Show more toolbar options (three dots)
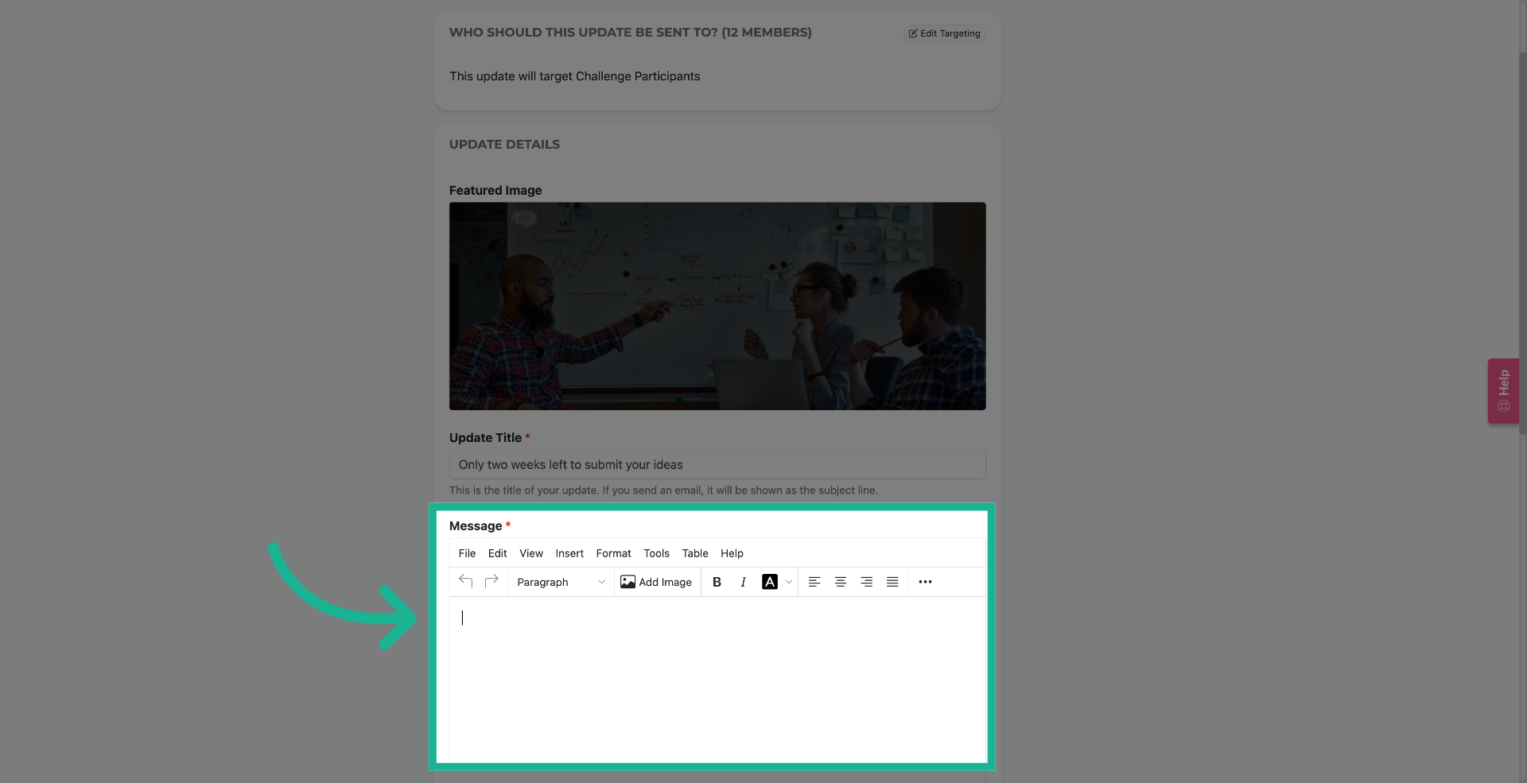 (x=925, y=582)
